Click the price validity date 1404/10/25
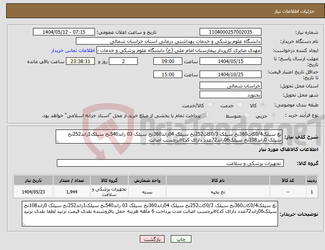325x250 pixels. click(x=230, y=74)
